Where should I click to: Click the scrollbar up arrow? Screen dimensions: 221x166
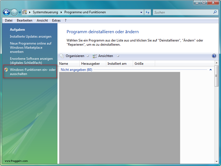(x=217, y=63)
